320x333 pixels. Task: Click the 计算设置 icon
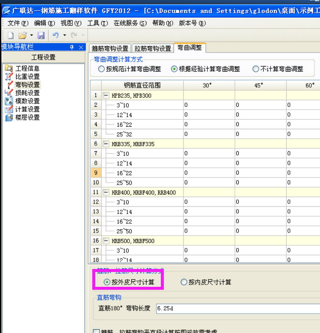pyautogui.click(x=9, y=109)
